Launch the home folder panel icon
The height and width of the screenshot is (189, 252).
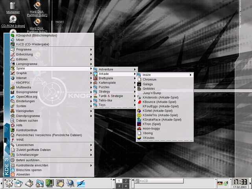tap(40, 183)
